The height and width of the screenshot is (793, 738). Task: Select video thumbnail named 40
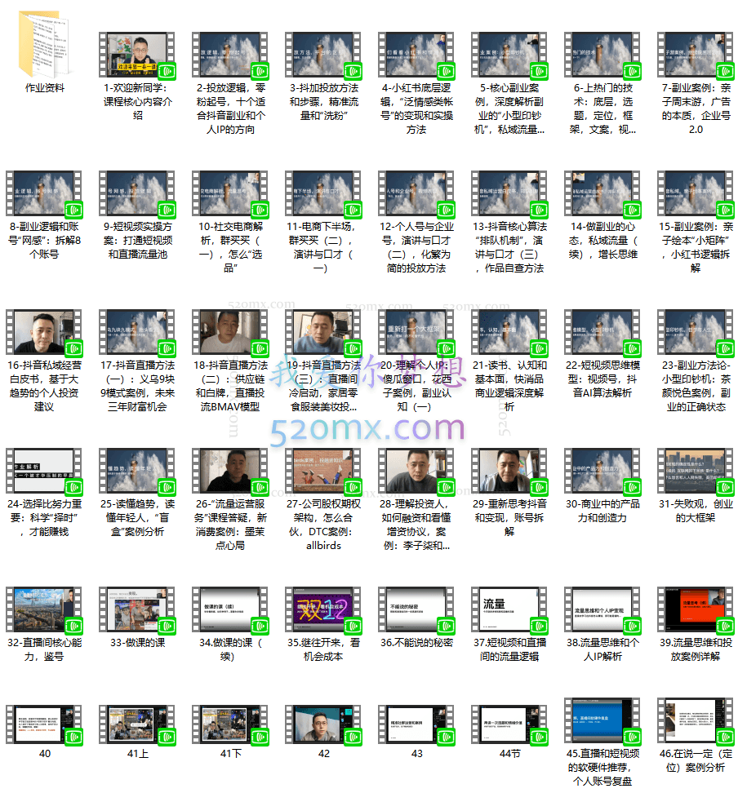(x=44, y=725)
